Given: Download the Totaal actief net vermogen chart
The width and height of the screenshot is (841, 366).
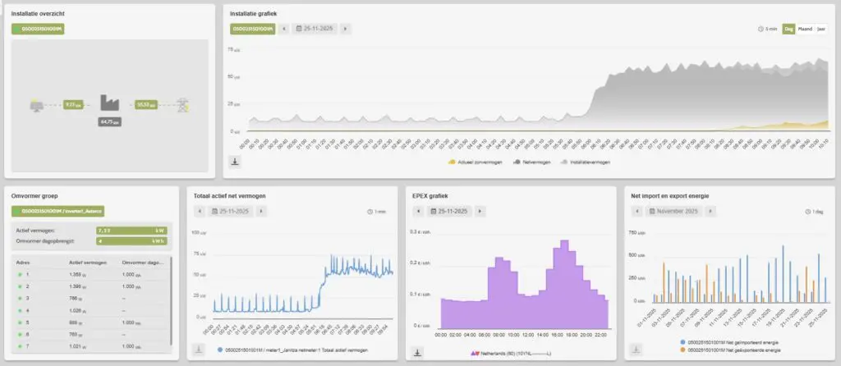Looking at the screenshot, I should click(x=199, y=350).
